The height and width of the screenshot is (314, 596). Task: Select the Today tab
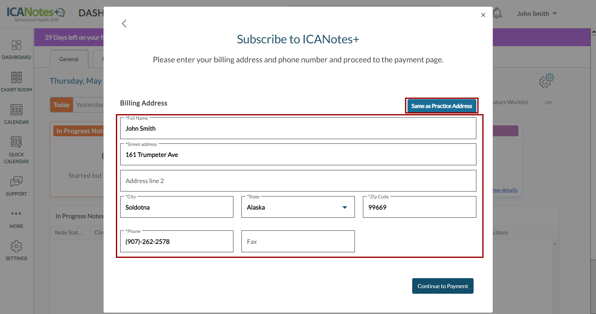click(x=61, y=105)
